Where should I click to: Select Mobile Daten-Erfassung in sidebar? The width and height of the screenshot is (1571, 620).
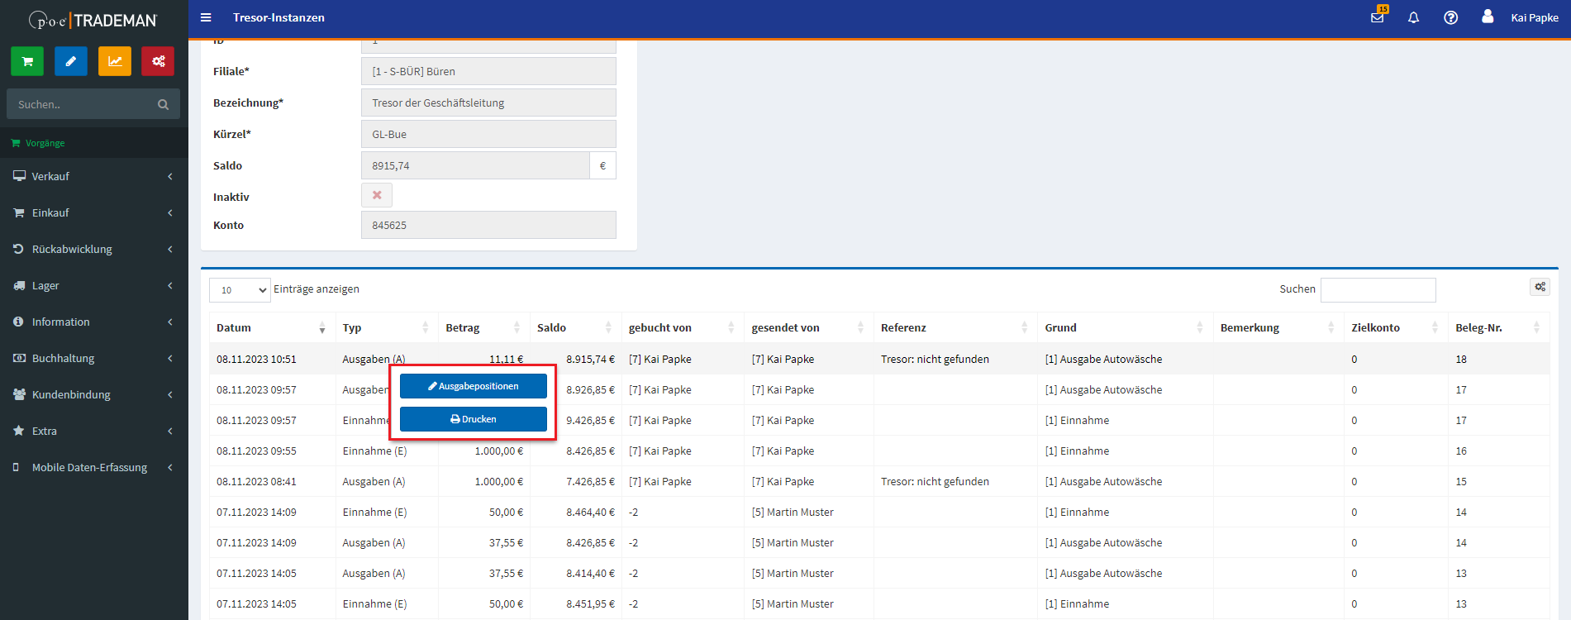pyautogui.click(x=94, y=467)
